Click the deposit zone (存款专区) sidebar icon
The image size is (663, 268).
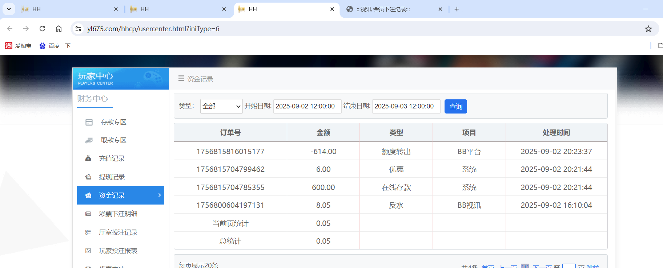[x=89, y=122]
